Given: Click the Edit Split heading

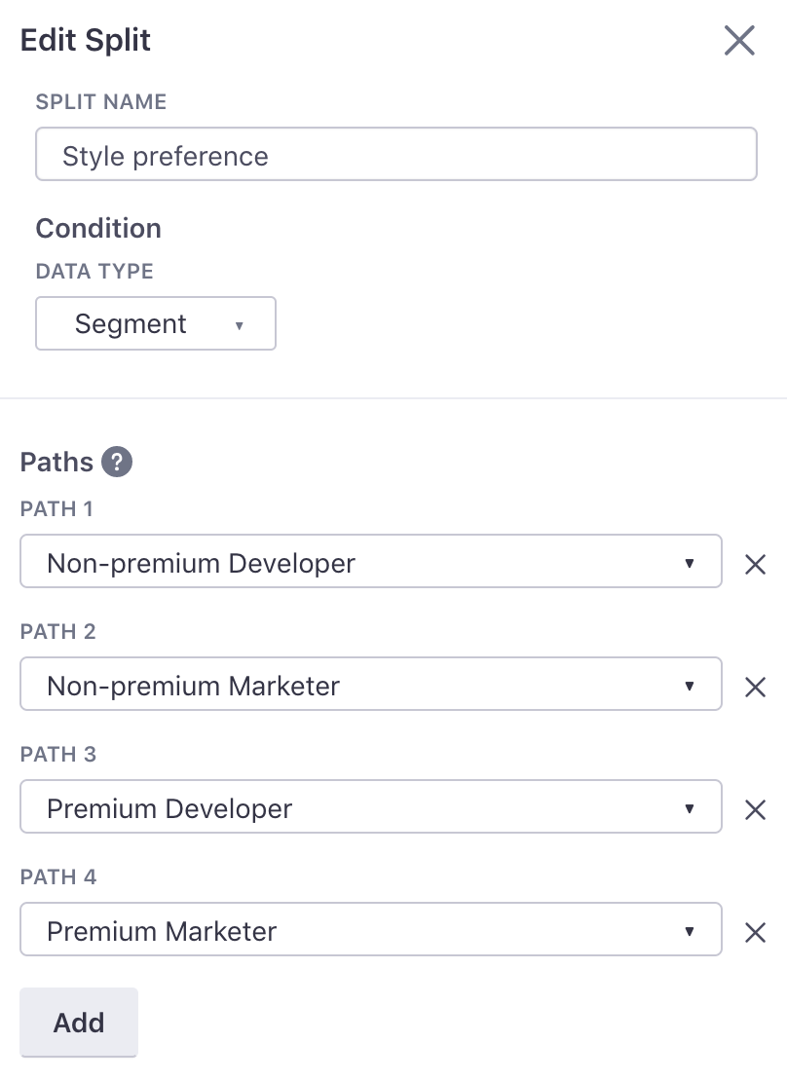Looking at the screenshot, I should tap(86, 40).
